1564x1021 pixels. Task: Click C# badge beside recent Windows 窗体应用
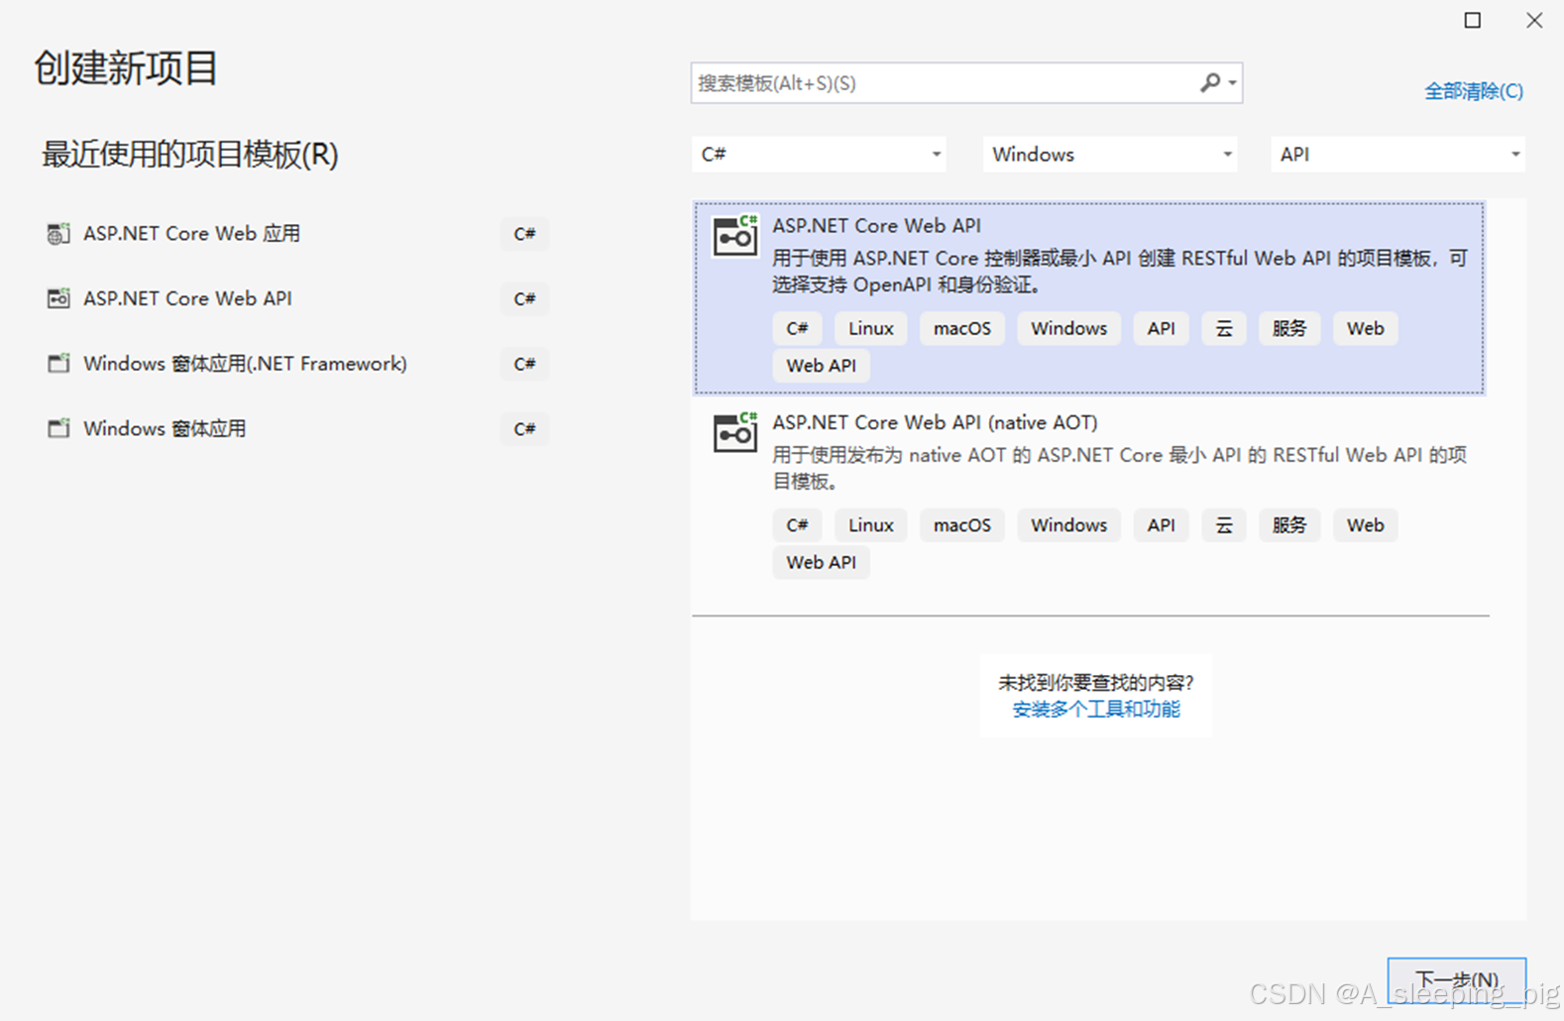tap(525, 428)
